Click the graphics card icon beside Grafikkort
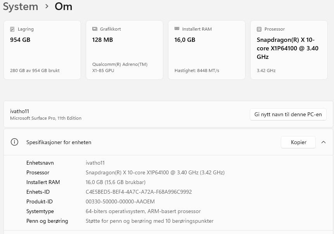Image resolution: width=334 pixels, height=234 pixels. point(95,29)
